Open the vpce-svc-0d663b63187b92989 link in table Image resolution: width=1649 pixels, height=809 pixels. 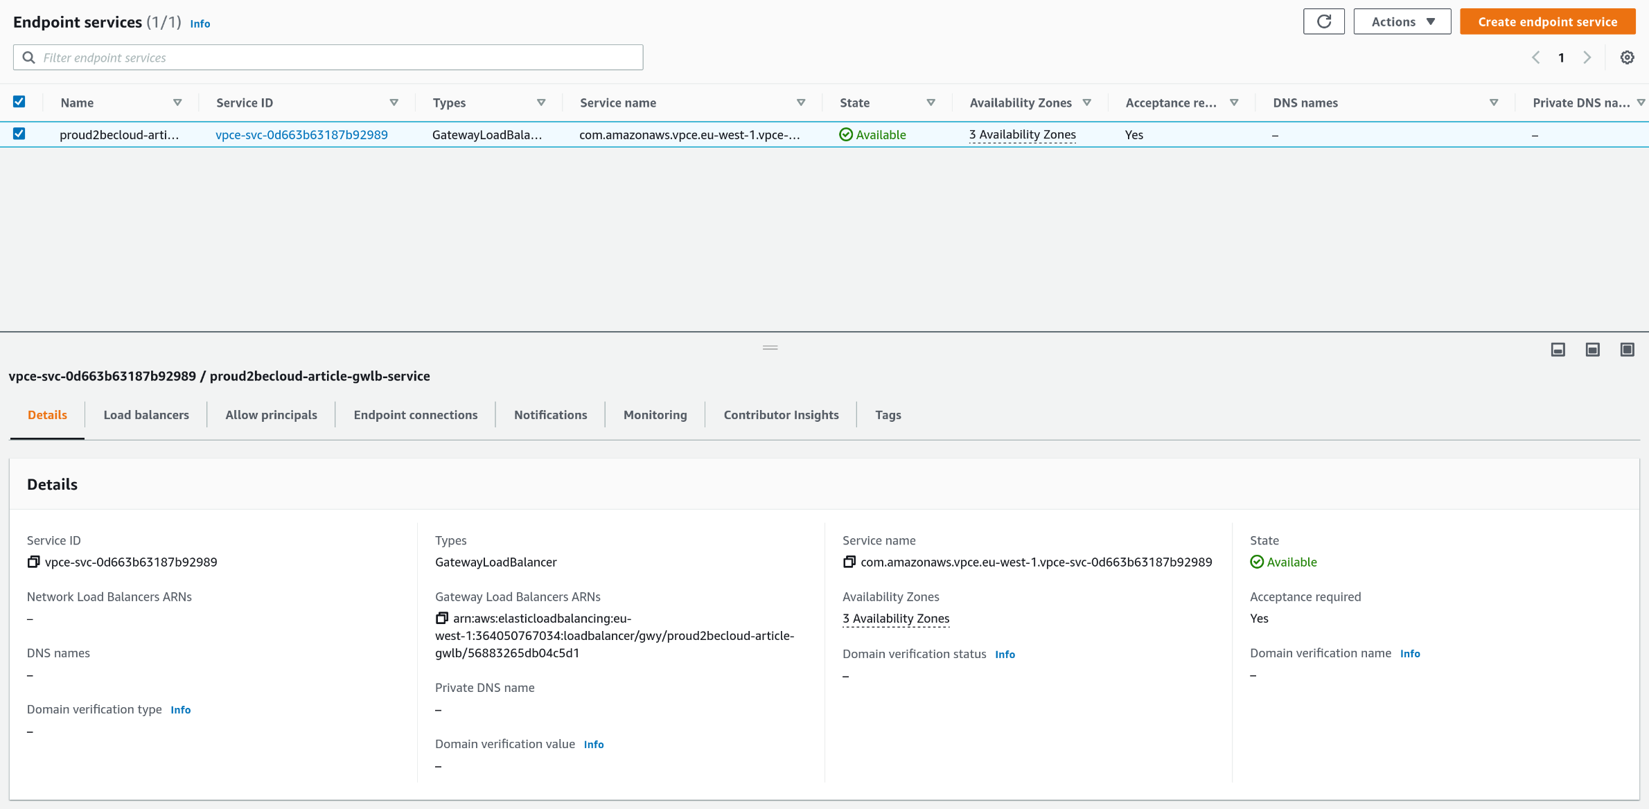[301, 135]
